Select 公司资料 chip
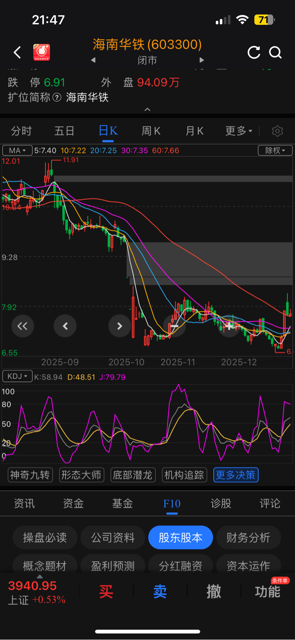Viewport: 295px width, 640px height. coord(113,538)
